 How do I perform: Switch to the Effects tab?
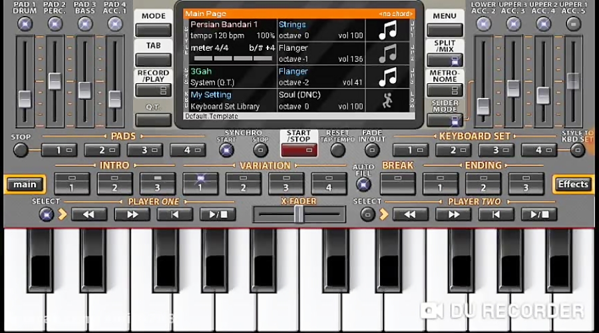[574, 184]
